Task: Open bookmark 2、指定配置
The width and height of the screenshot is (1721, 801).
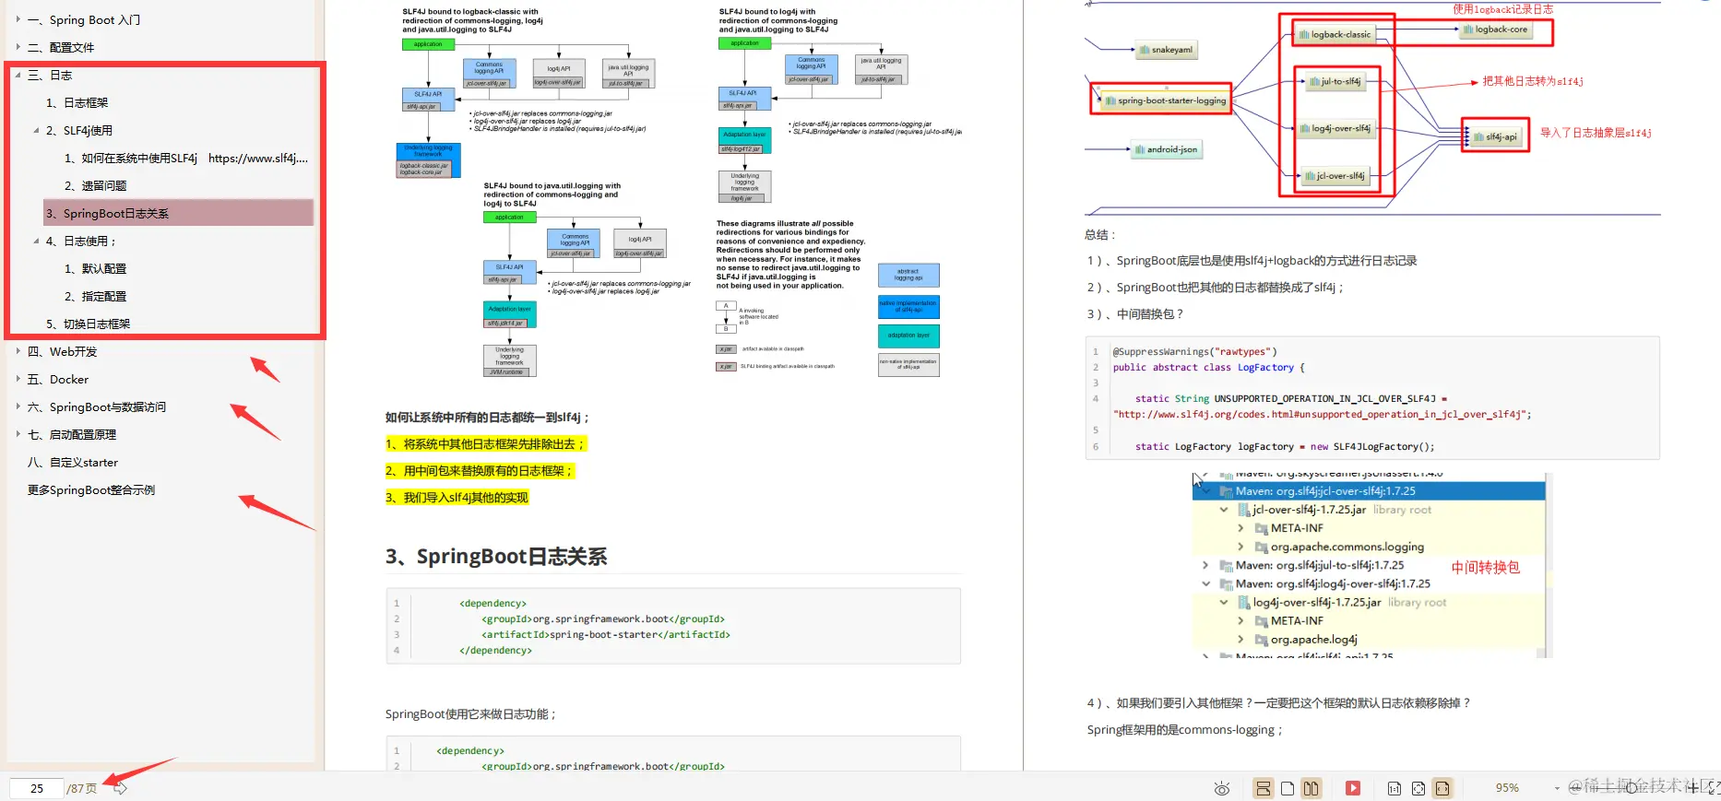Action: pyautogui.click(x=95, y=296)
